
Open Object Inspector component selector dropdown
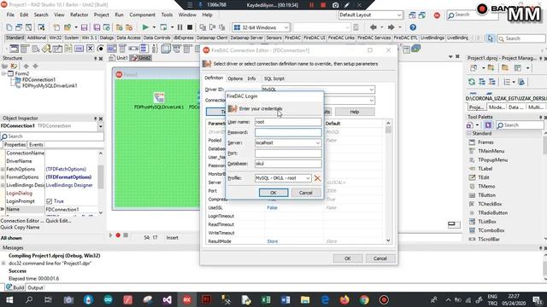tap(101, 126)
